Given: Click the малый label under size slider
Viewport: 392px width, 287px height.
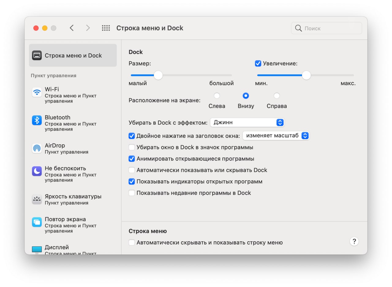Looking at the screenshot, I should tap(138, 83).
